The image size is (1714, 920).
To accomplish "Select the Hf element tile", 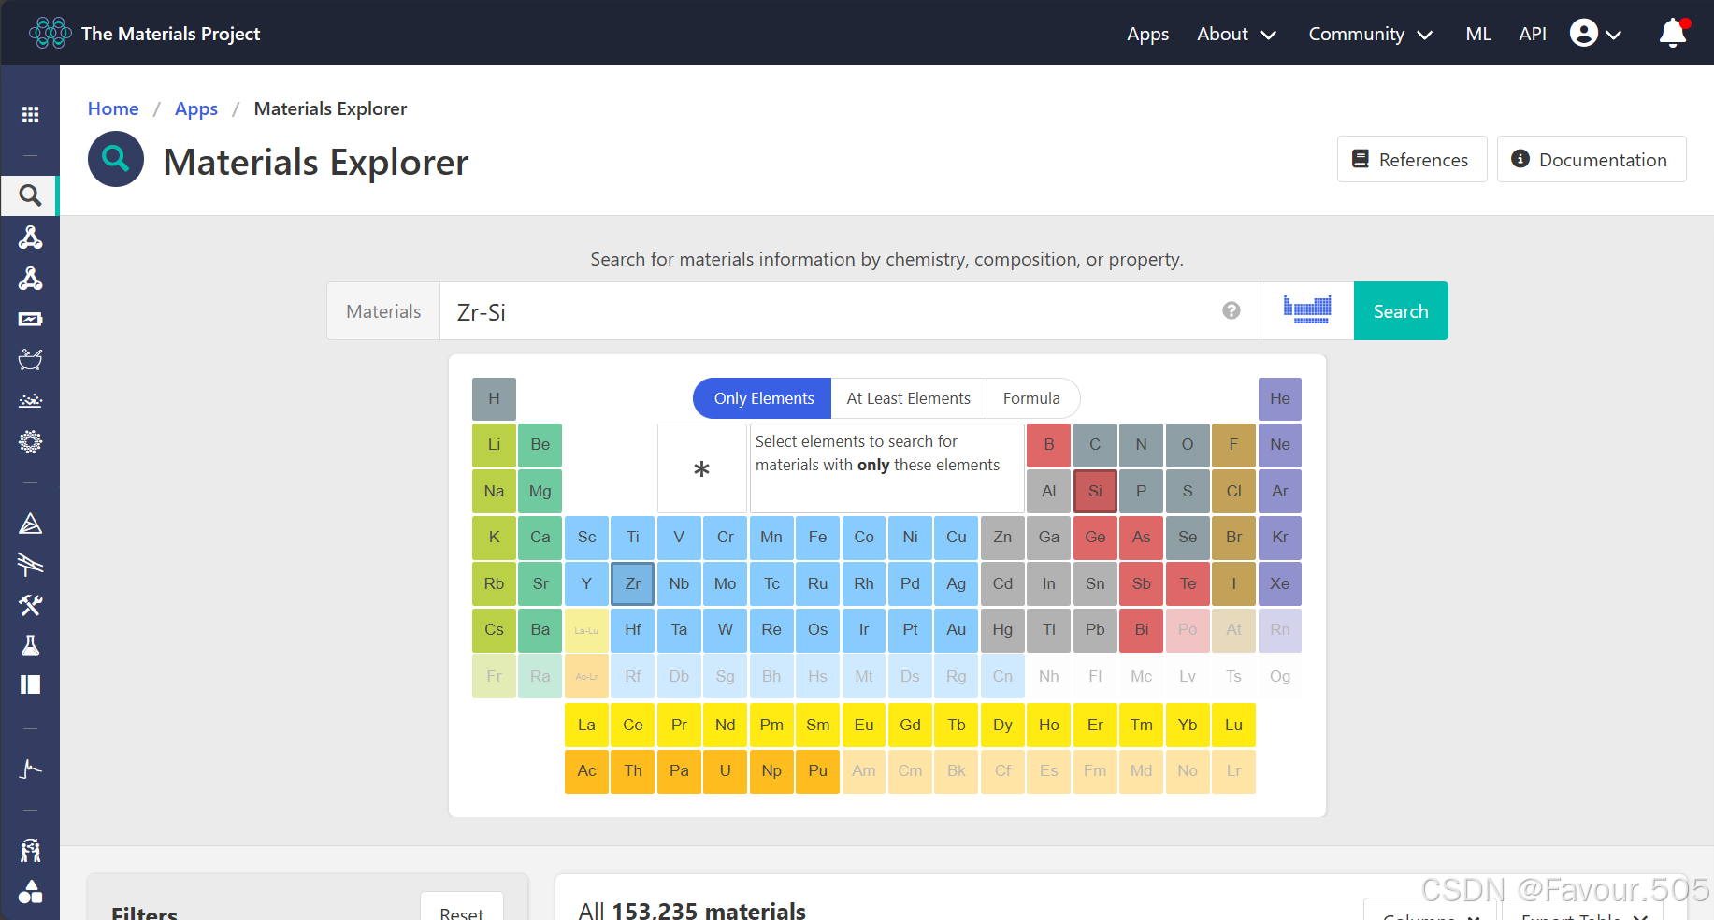I will 633,629.
